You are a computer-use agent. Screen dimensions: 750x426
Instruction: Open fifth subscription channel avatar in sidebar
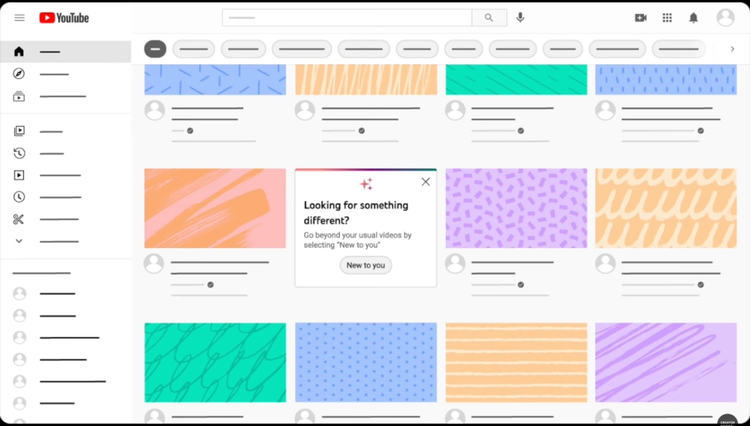20,381
